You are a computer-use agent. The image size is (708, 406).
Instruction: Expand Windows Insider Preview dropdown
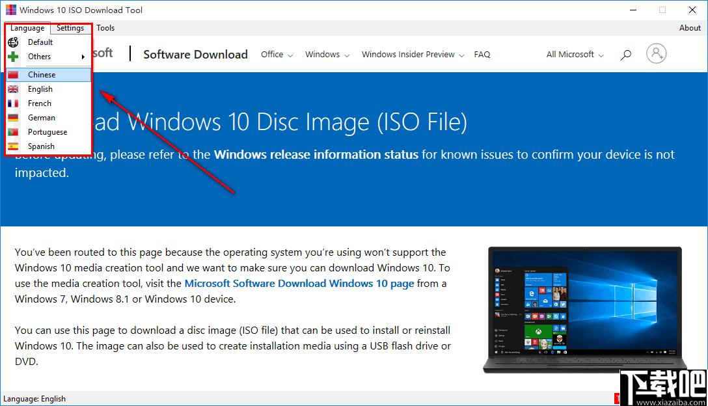pos(413,54)
